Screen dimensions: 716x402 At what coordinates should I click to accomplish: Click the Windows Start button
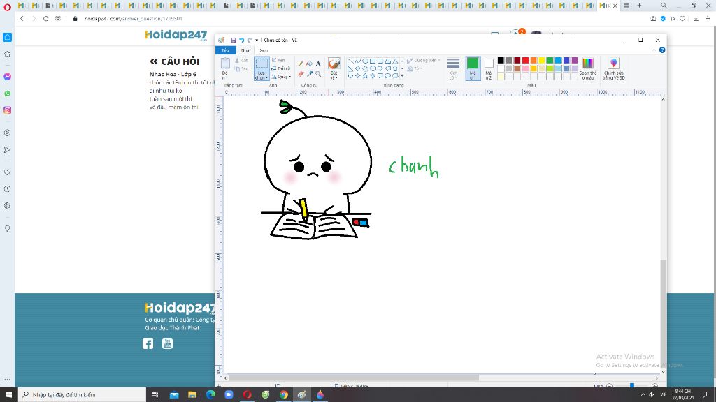pos(8,394)
